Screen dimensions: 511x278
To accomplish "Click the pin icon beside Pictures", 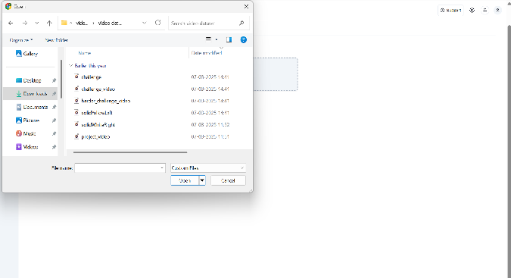I will pyautogui.click(x=54, y=120).
